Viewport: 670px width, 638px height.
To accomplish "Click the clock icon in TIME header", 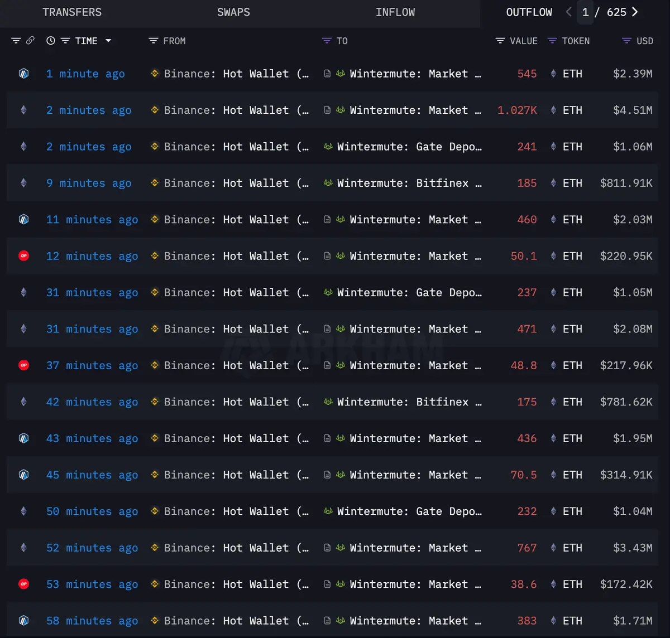I will pyautogui.click(x=51, y=41).
